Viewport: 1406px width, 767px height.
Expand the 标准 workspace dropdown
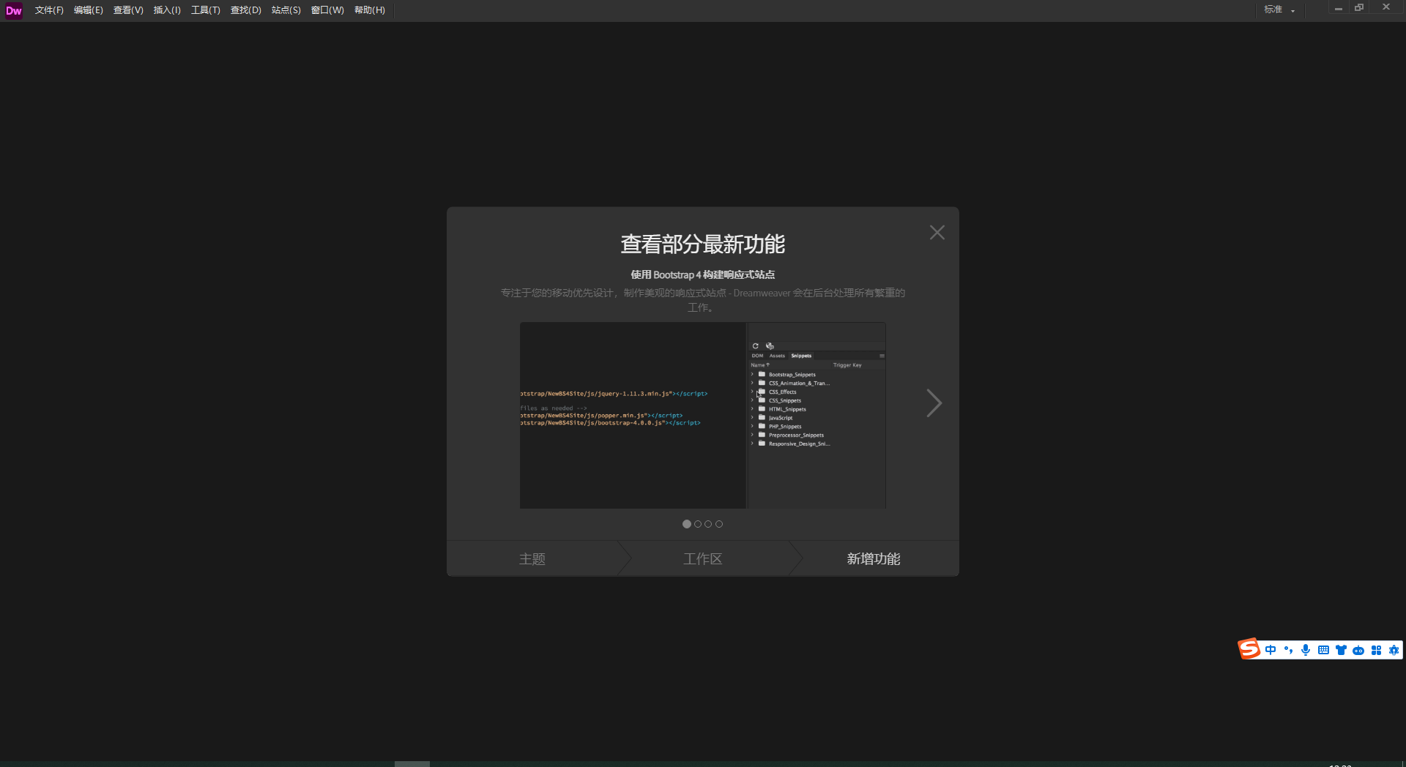1279,10
